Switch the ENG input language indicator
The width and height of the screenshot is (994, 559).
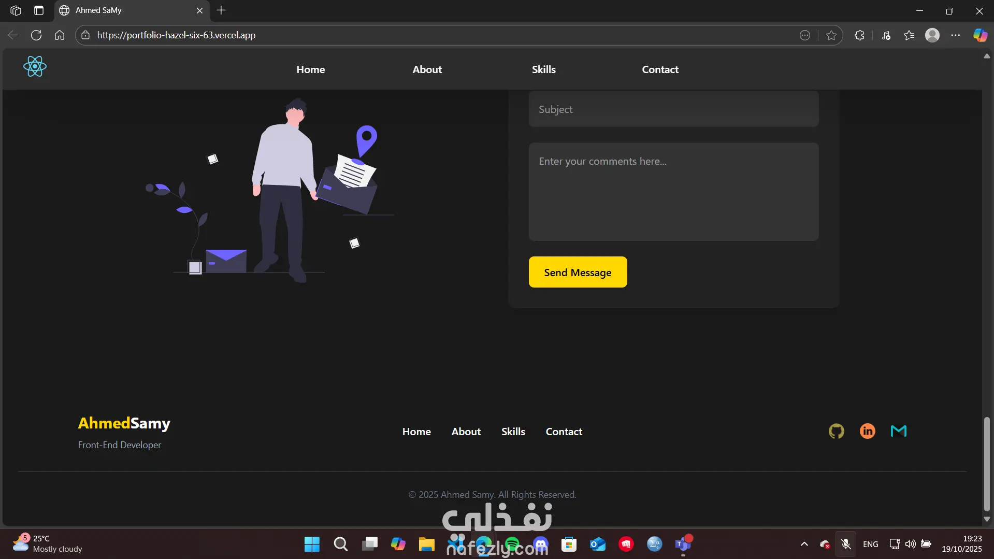coord(871,544)
